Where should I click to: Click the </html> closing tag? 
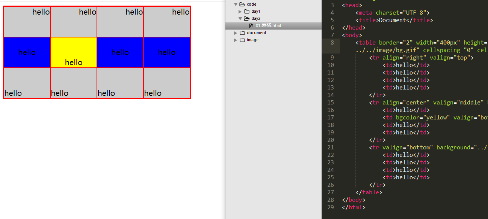354,207
